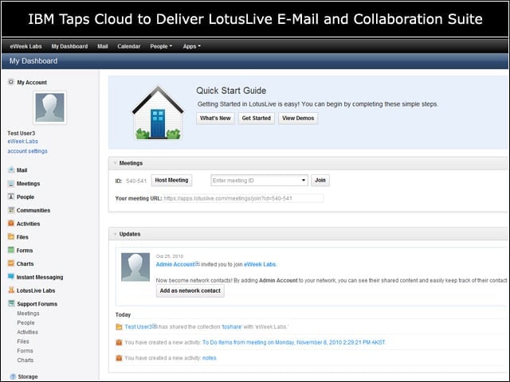
Task: Click activity icon beside notes update
Action: (119, 358)
